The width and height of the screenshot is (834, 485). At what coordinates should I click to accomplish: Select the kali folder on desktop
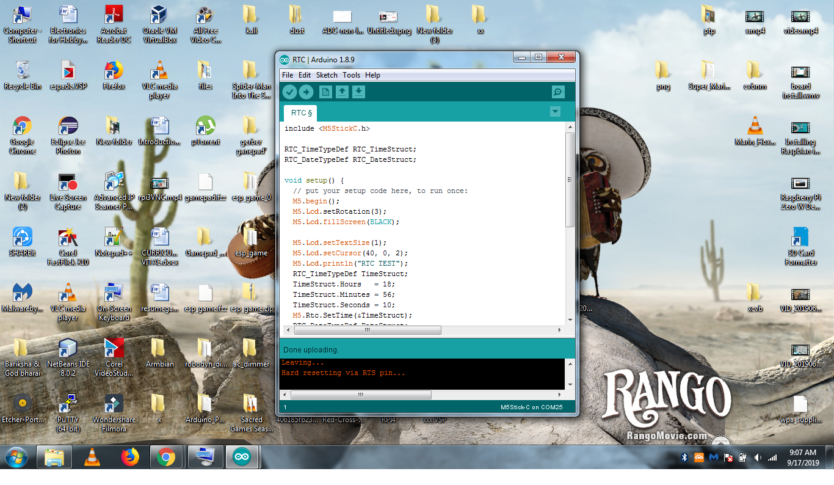coord(250,20)
